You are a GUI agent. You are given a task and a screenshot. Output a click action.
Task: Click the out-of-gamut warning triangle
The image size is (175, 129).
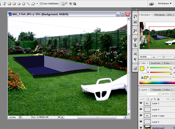[x=142, y=77]
